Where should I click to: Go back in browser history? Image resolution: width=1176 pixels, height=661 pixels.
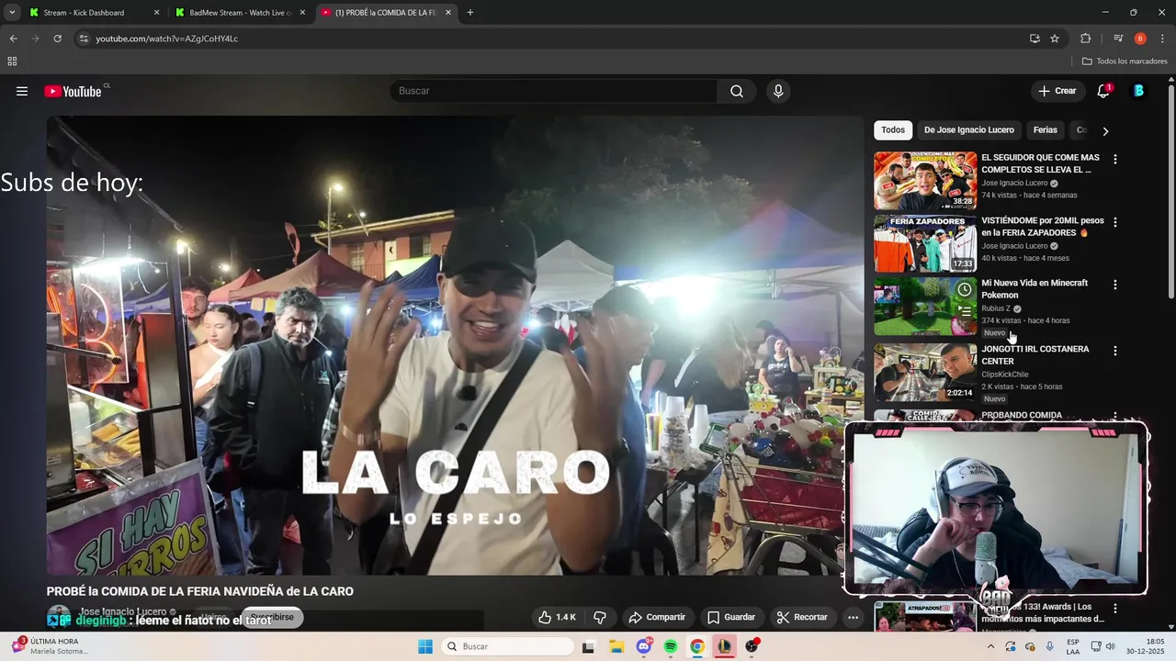pyautogui.click(x=13, y=39)
